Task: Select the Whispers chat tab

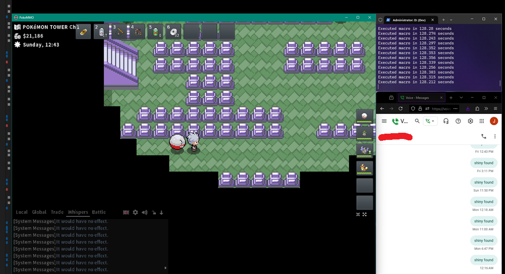Action: (x=78, y=212)
